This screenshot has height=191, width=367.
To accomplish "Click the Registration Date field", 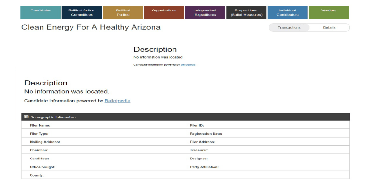I will [206, 134].
